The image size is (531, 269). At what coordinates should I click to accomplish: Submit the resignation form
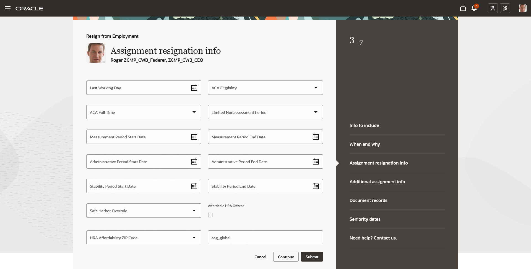(312, 257)
